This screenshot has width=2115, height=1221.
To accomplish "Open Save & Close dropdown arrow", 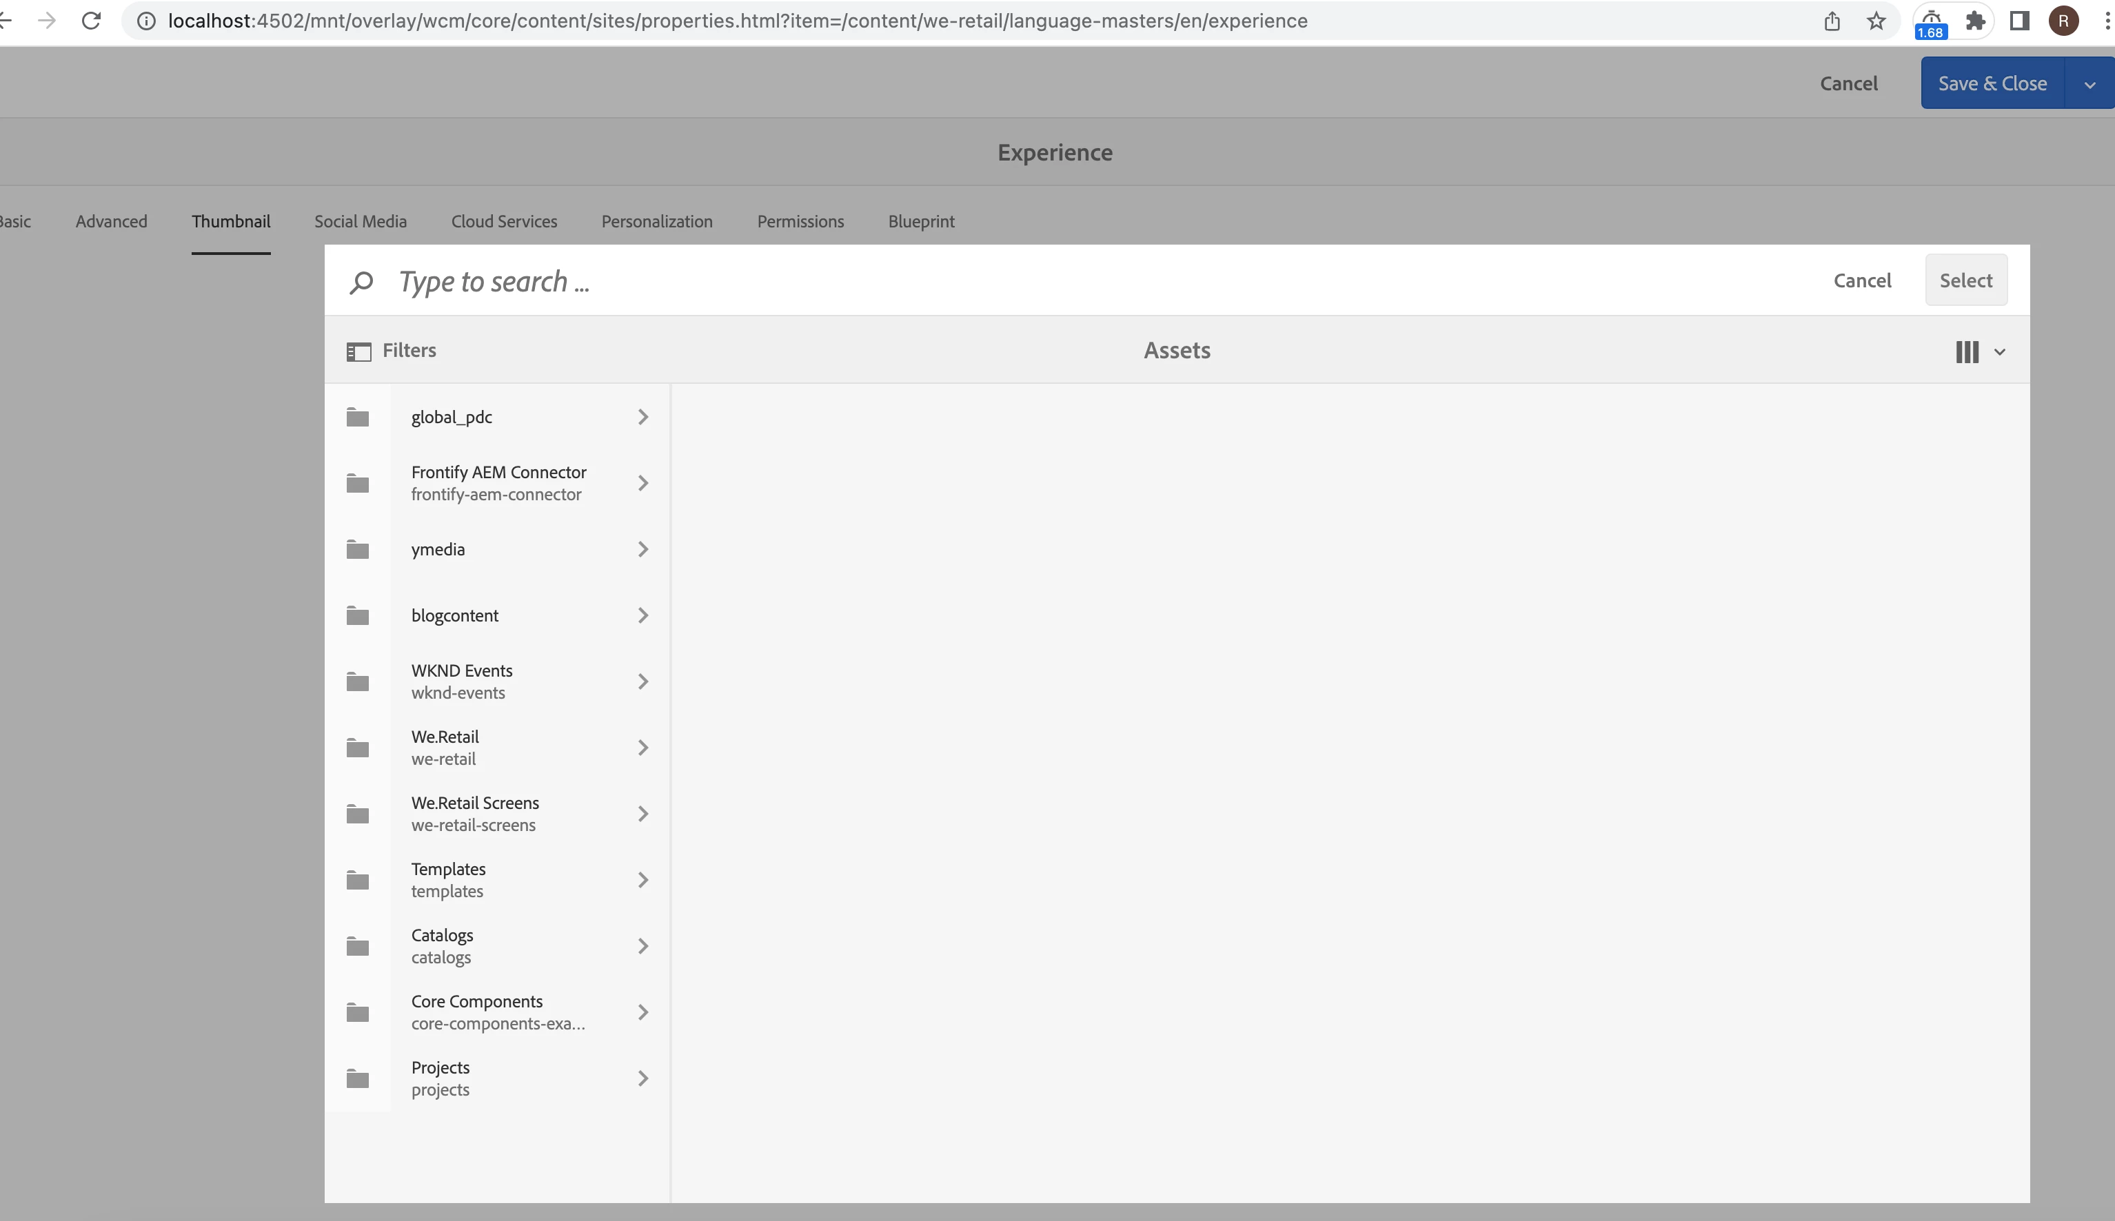I will coord(2089,84).
